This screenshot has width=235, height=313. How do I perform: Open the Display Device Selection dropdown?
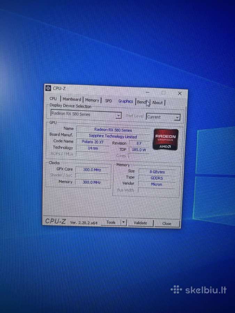click(86, 114)
